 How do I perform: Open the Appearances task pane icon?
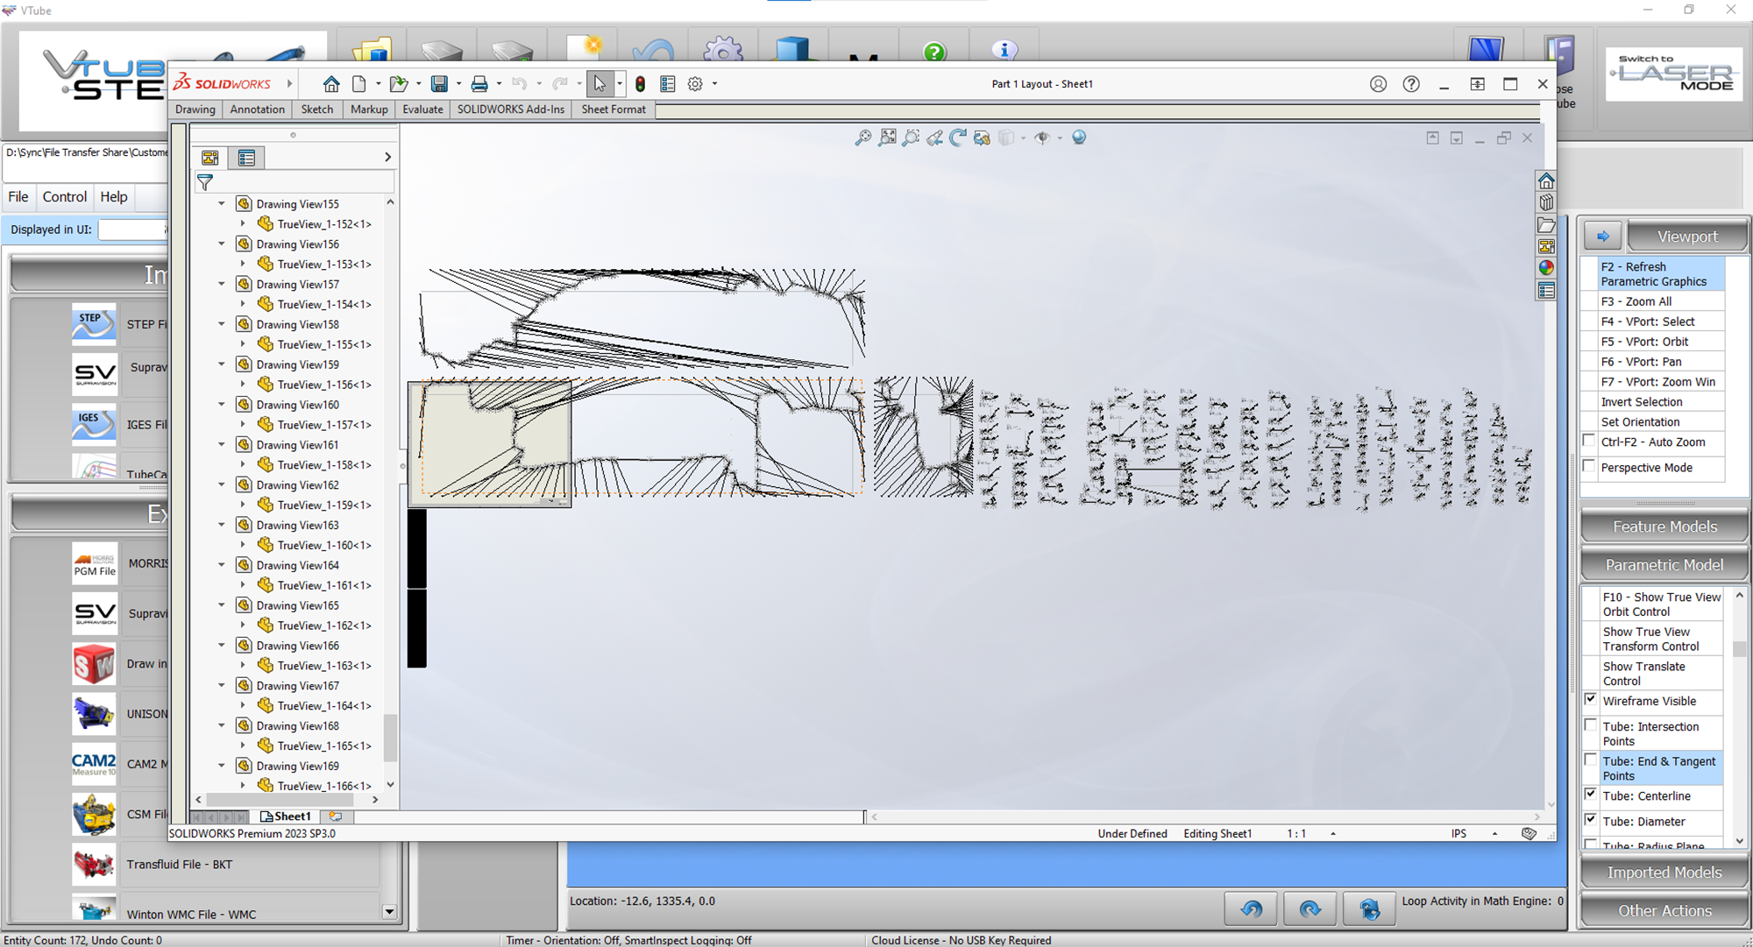(1546, 268)
